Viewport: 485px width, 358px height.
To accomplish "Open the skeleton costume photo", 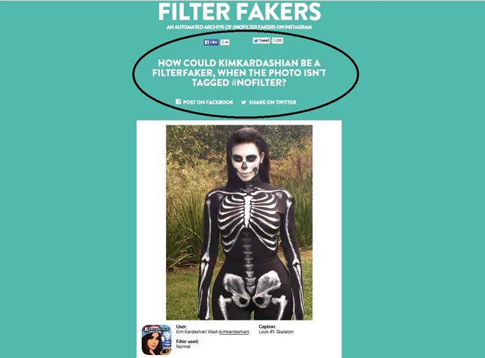I will pyautogui.click(x=239, y=222).
